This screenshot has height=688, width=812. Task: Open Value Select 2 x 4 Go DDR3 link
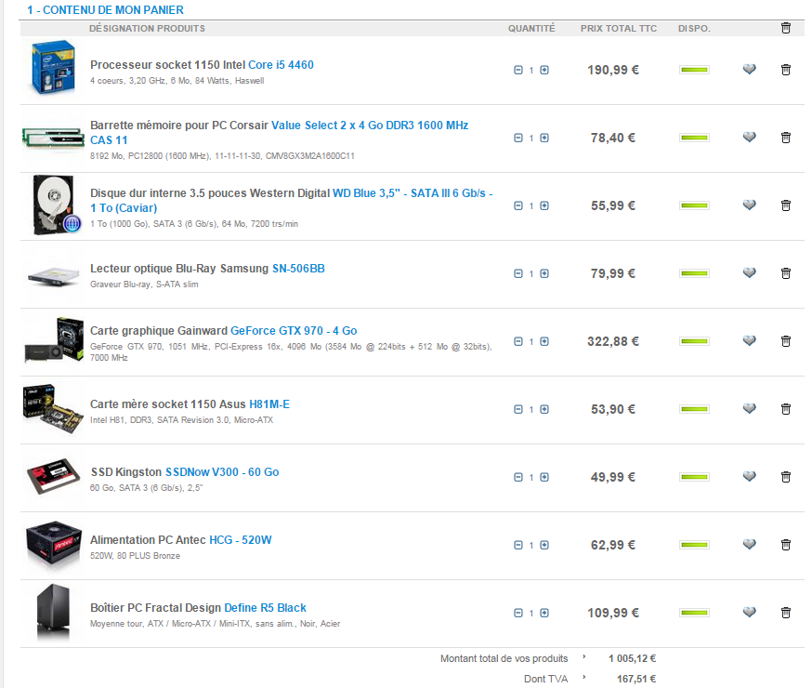[370, 126]
